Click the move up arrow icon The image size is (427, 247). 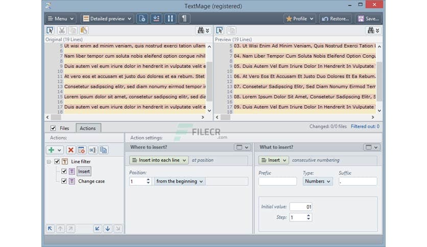coord(60,229)
